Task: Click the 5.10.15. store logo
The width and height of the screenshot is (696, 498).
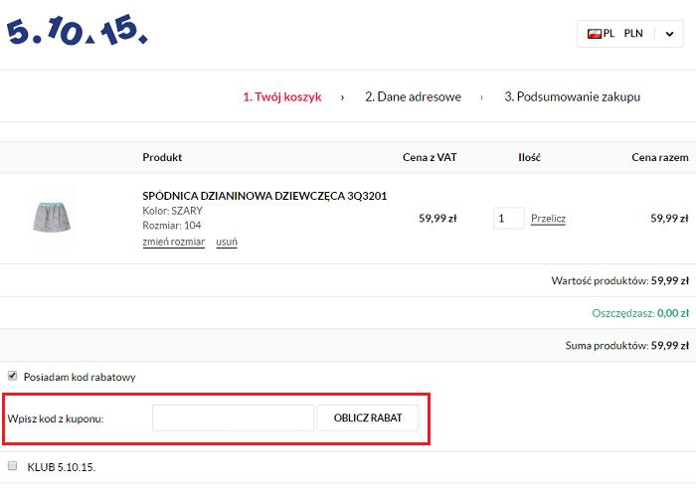Action: [x=77, y=30]
